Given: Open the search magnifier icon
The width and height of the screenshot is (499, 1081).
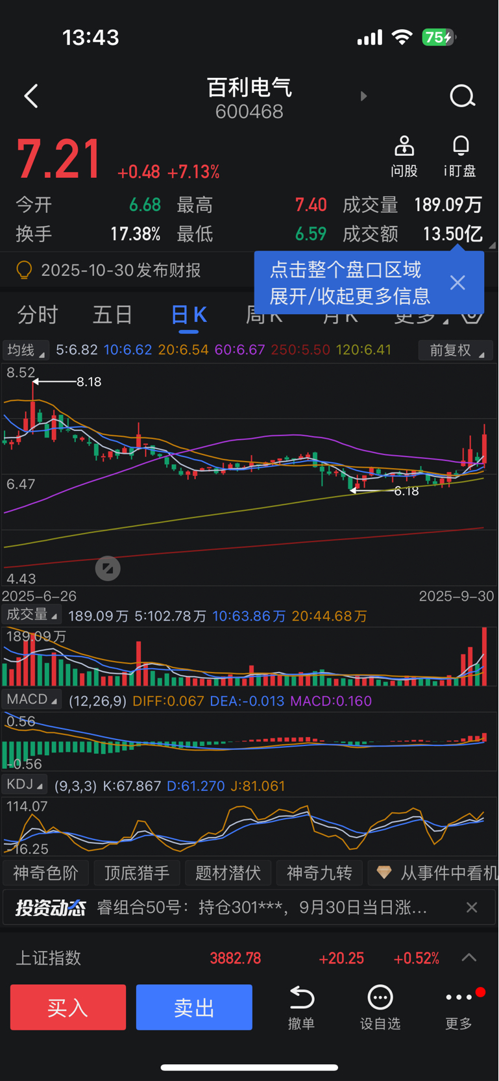Looking at the screenshot, I should coord(463,96).
